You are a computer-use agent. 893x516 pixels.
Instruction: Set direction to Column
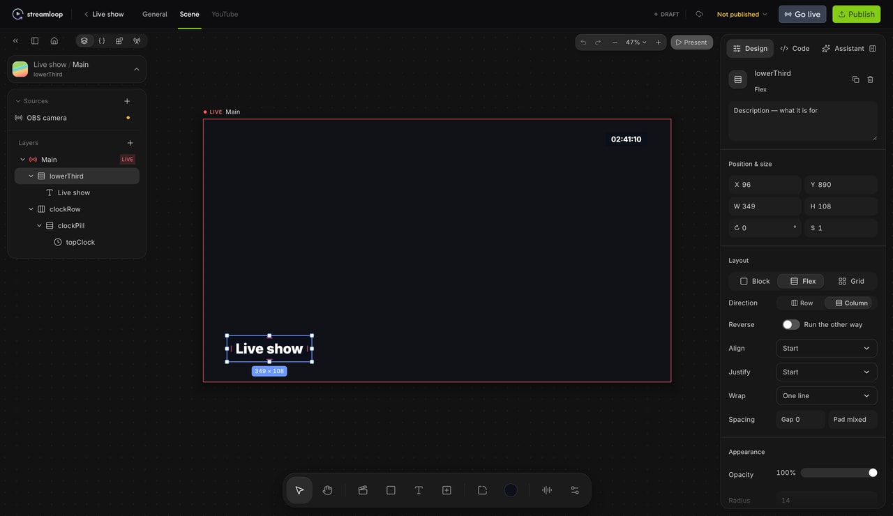tap(849, 303)
